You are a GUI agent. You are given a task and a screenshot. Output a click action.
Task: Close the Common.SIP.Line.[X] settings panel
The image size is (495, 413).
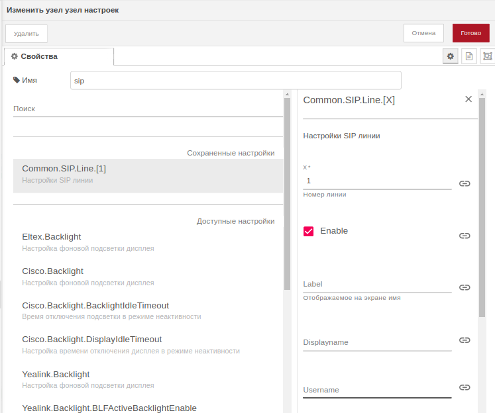[x=468, y=99]
